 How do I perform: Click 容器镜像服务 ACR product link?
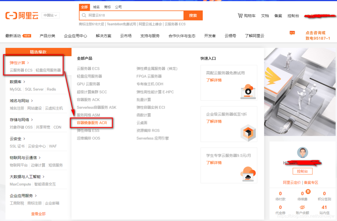tap(92, 123)
